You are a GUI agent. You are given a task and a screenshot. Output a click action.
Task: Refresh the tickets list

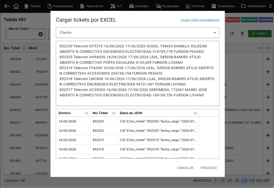232,34
